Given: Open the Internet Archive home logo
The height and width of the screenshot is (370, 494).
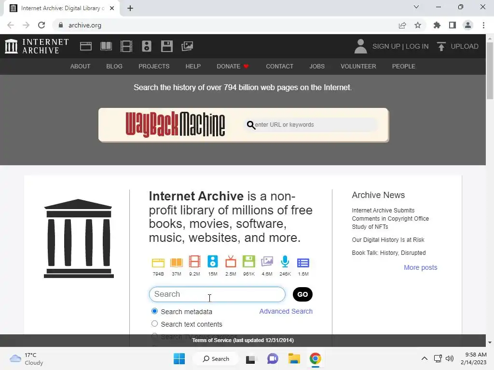Looking at the screenshot, I should tap(37, 46).
